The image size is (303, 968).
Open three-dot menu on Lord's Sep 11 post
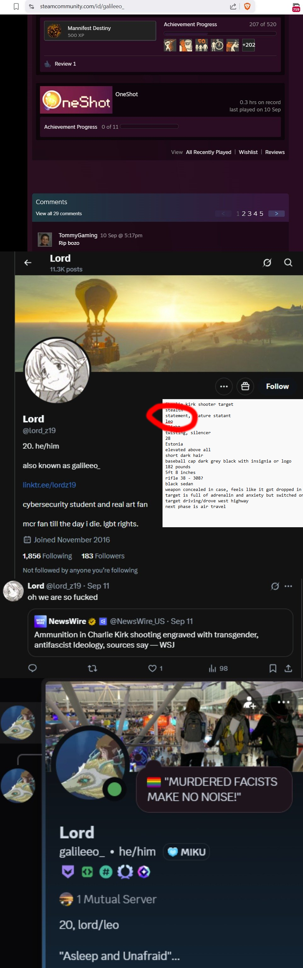(x=288, y=586)
